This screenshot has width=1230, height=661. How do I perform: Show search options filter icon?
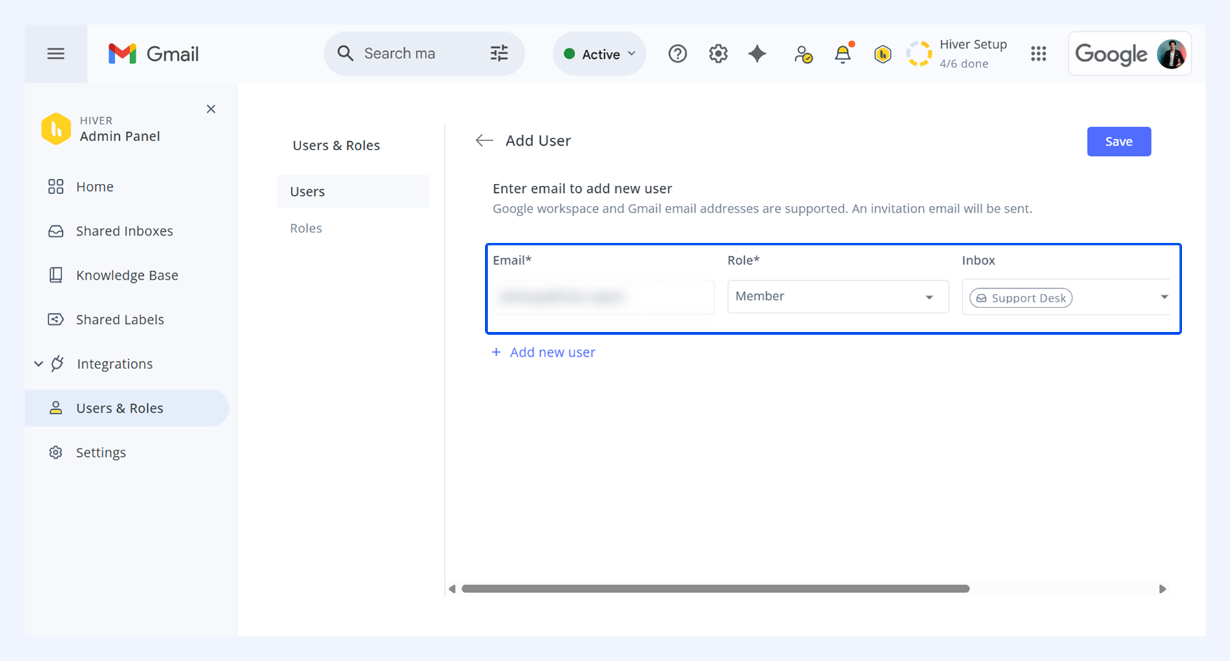click(499, 53)
